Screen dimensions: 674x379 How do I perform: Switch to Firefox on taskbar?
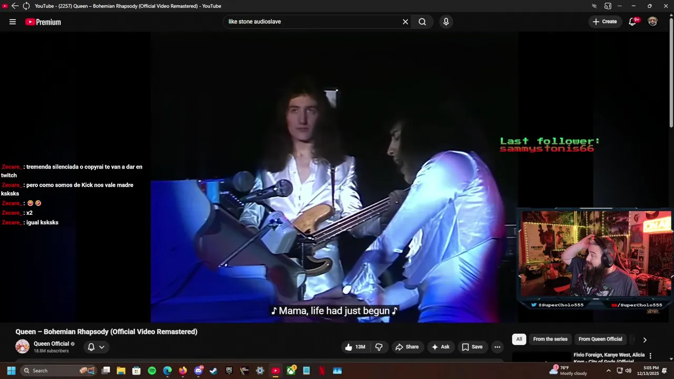click(183, 371)
